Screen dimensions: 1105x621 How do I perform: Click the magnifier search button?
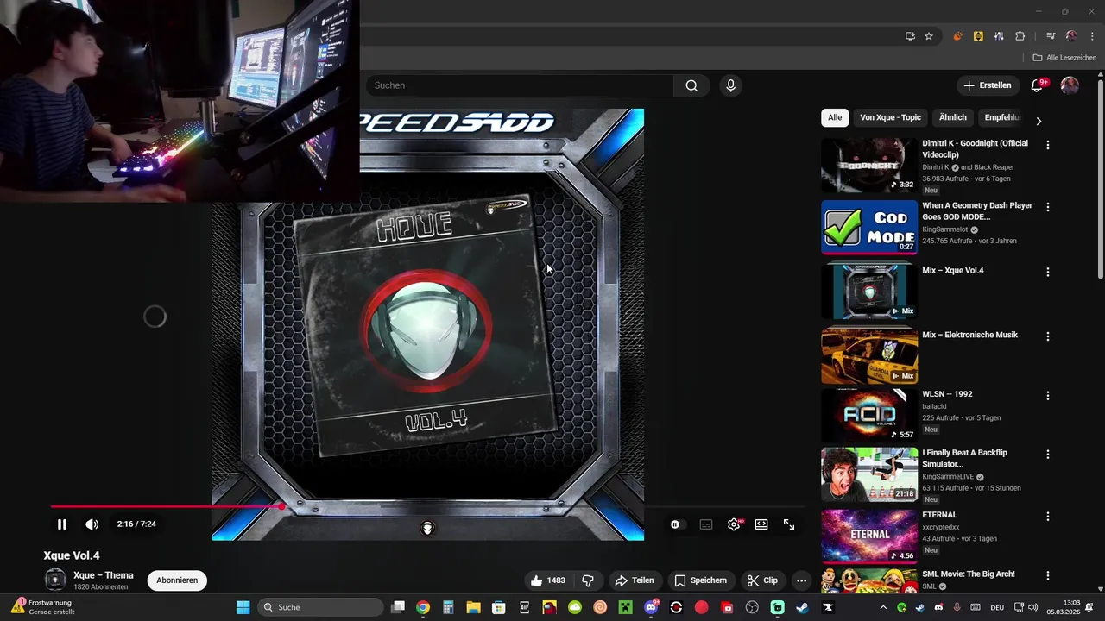pyautogui.click(x=691, y=85)
